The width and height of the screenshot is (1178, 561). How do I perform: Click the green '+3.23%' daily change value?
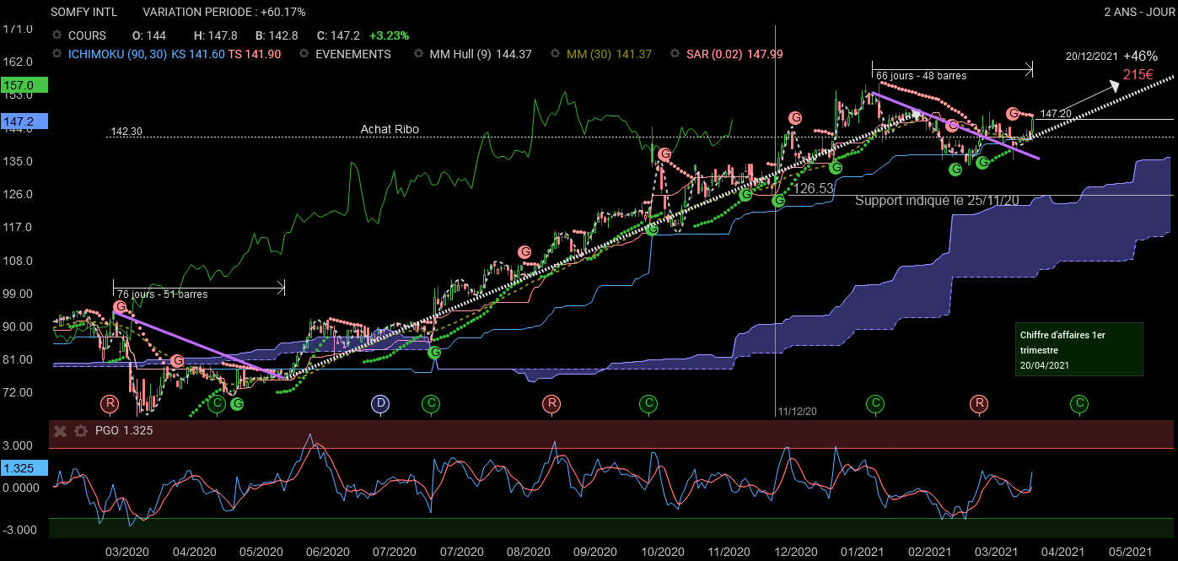[x=389, y=35]
